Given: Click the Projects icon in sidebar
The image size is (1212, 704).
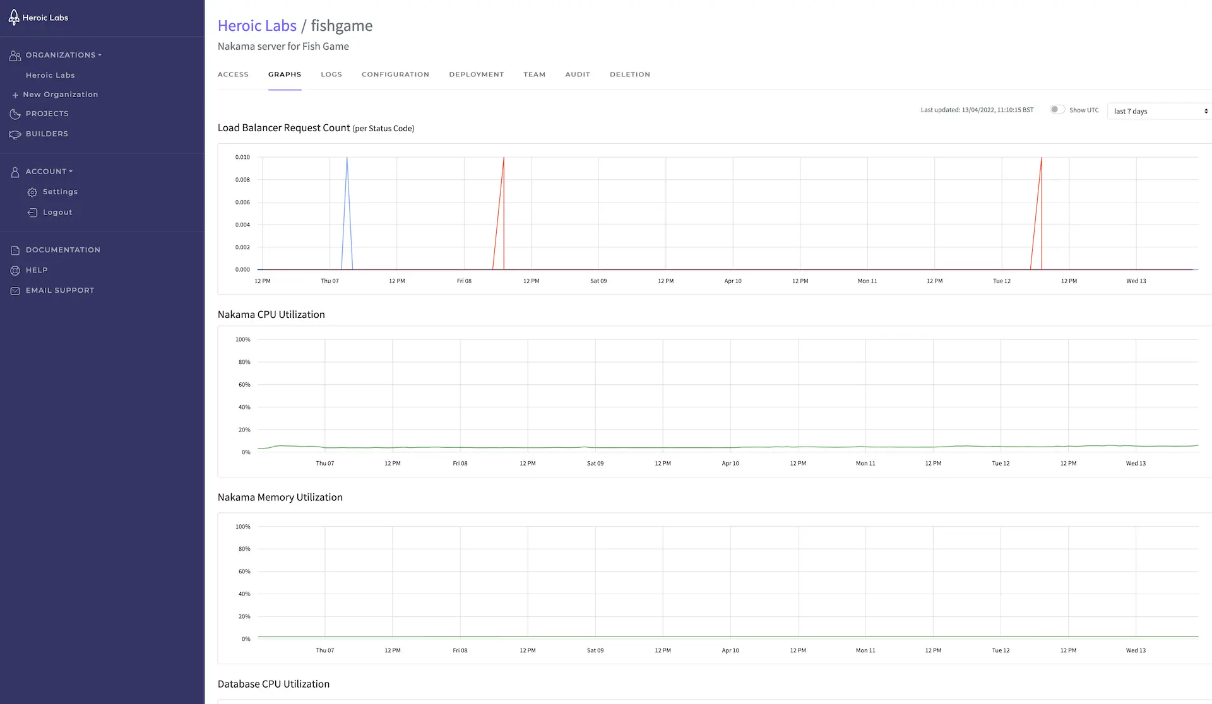Looking at the screenshot, I should (15, 114).
